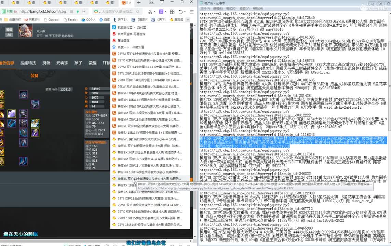Expand the address bar history dropdown arrow
Viewport: 391px width, 246px height.
tap(83, 12)
